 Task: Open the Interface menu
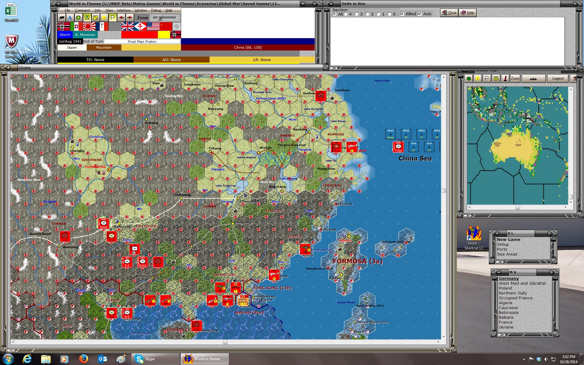124,10
